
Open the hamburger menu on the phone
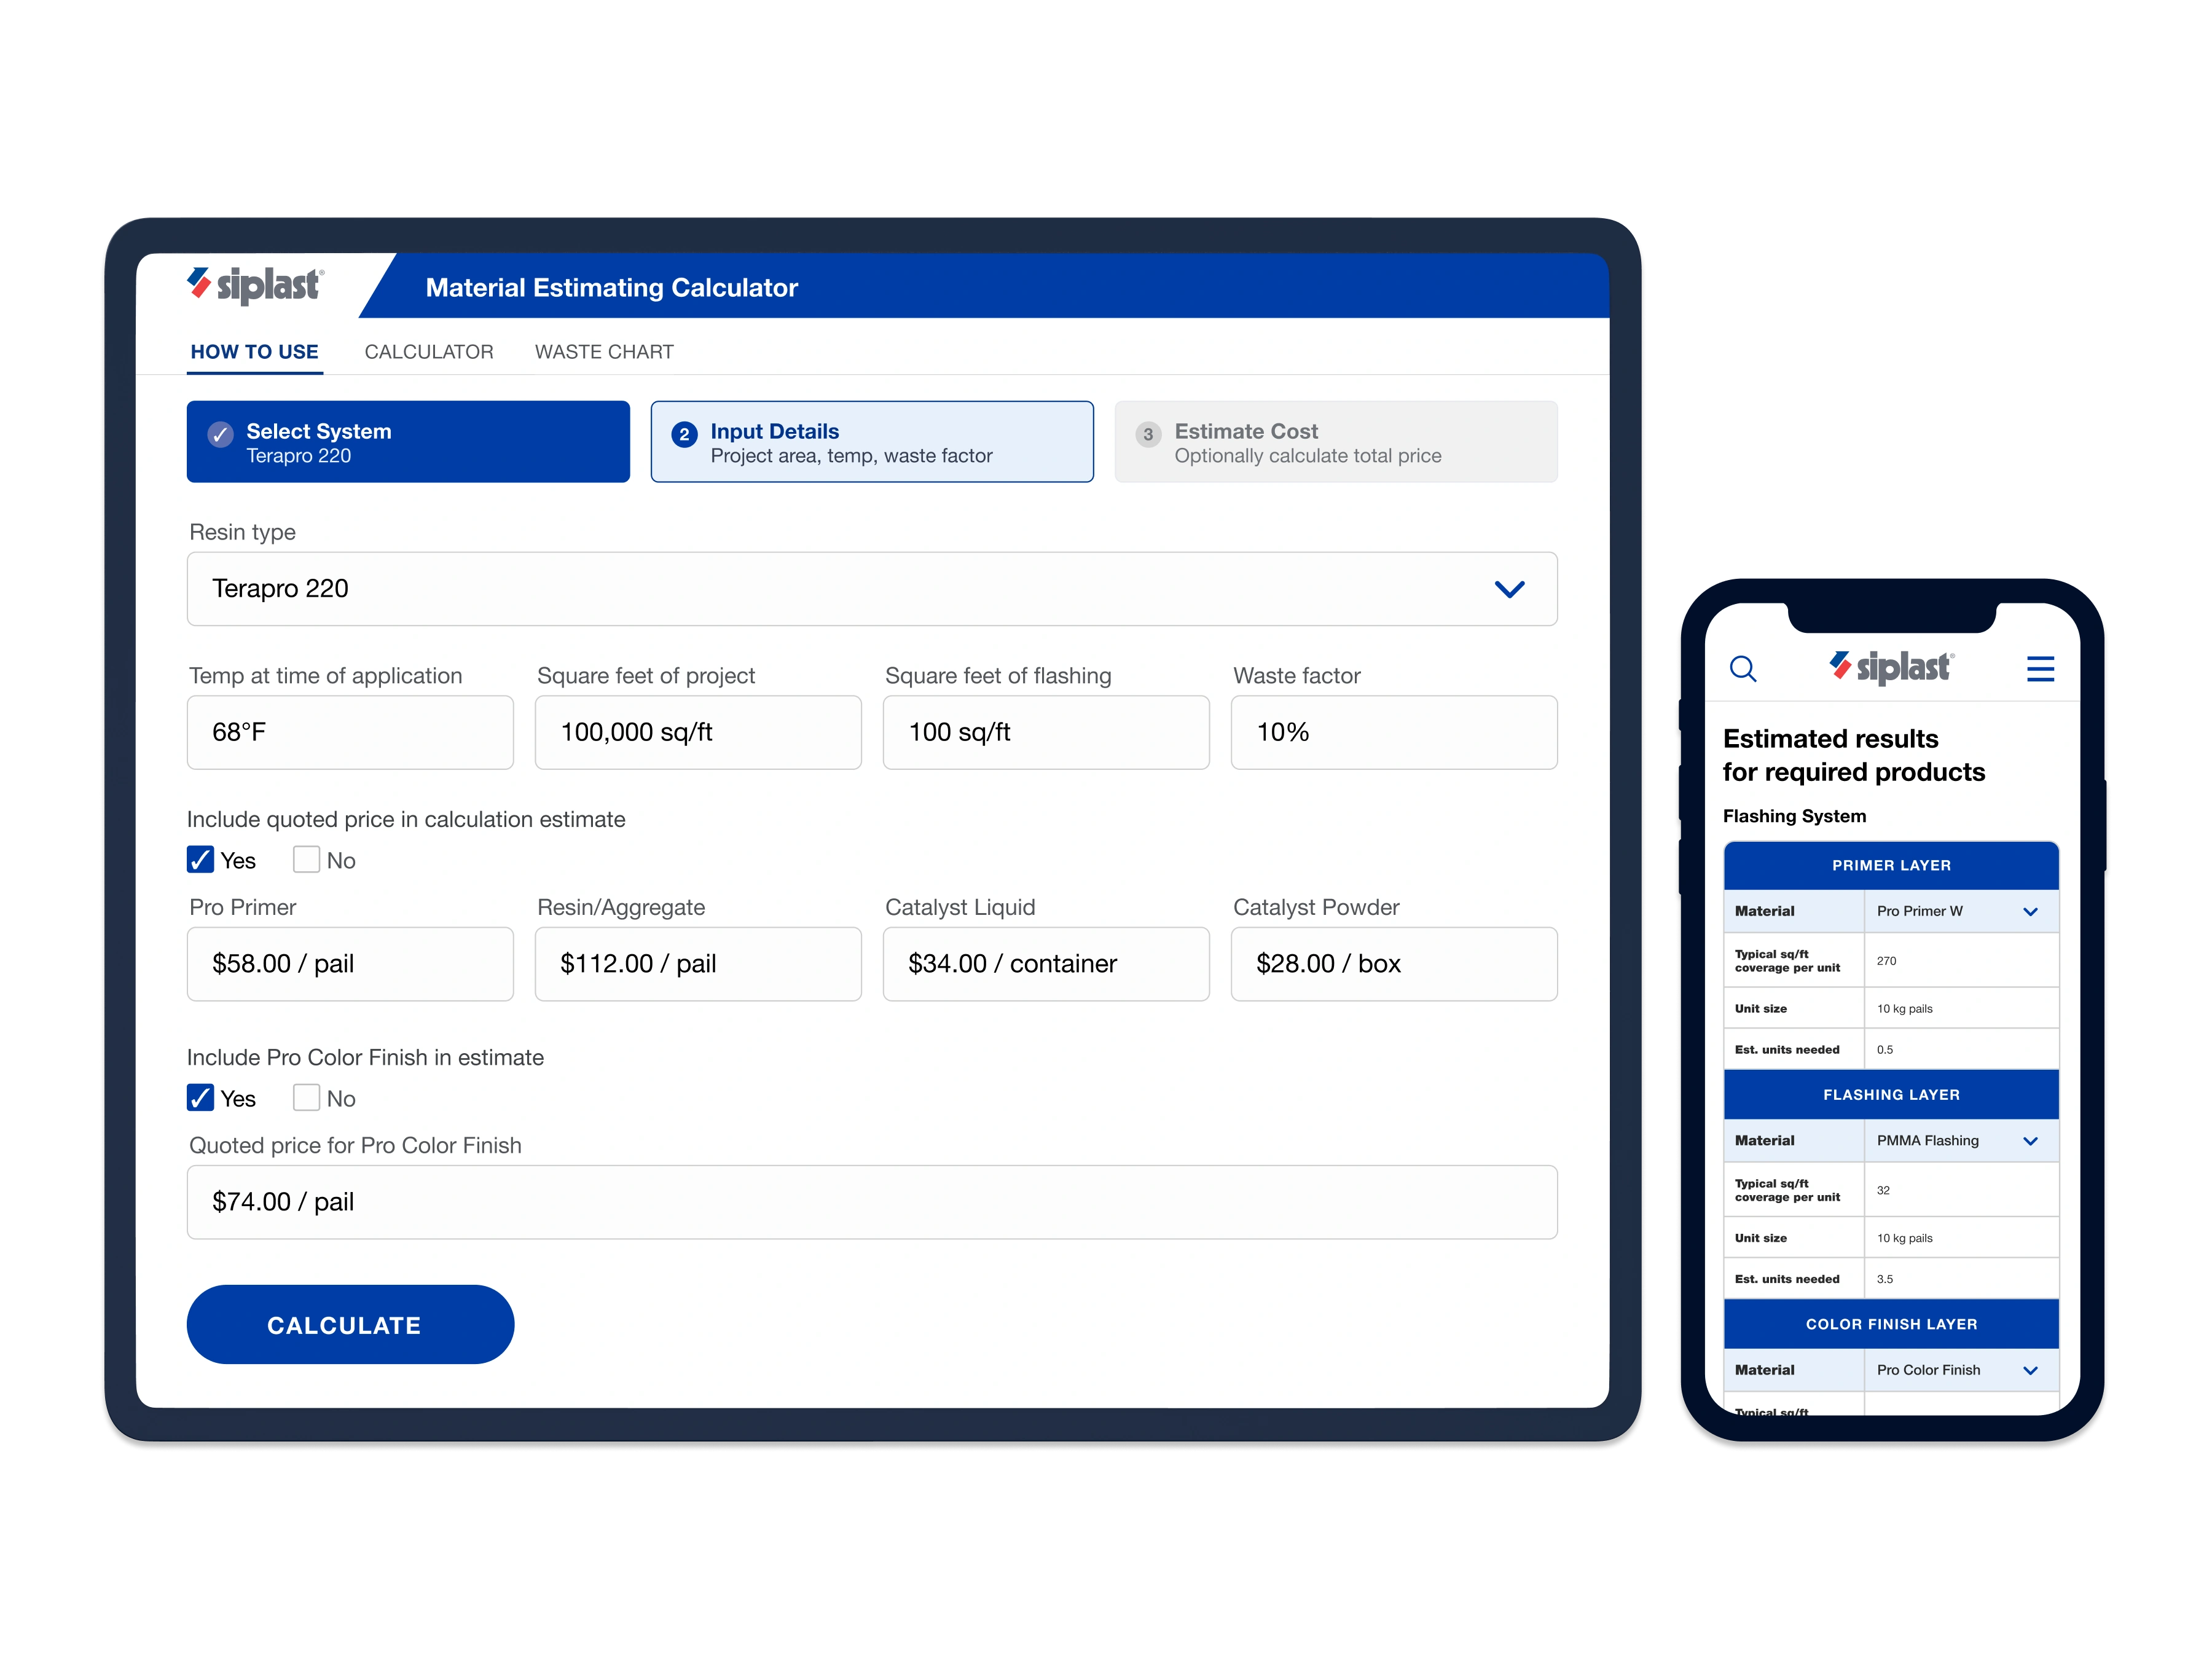pyautogui.click(x=2040, y=668)
